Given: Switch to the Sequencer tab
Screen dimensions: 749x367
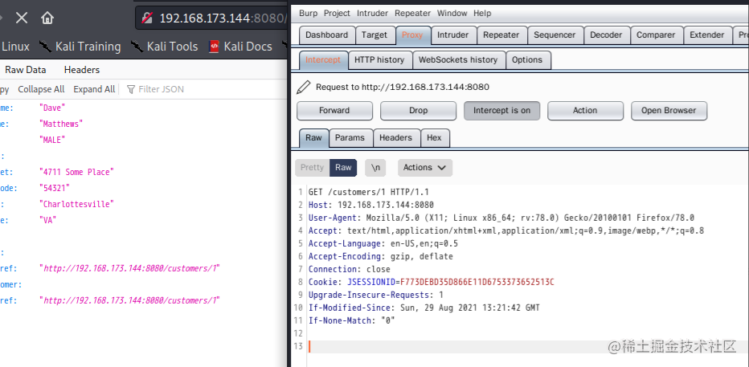Looking at the screenshot, I should coord(555,35).
